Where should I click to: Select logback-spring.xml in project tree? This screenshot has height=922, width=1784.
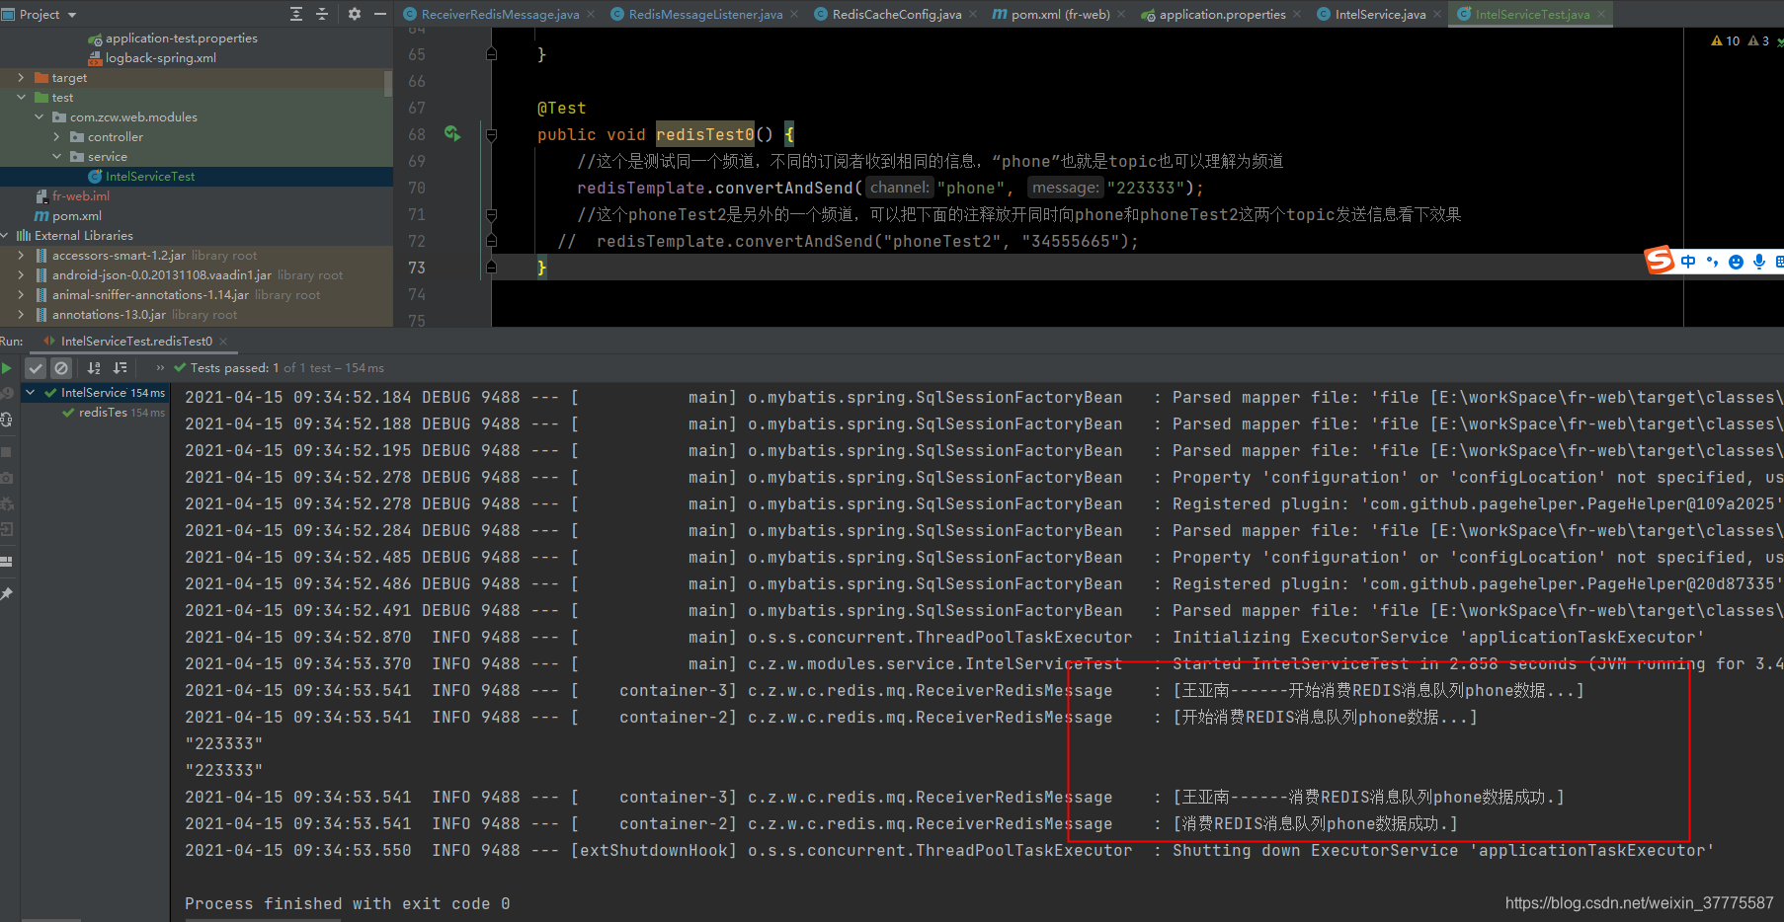(x=197, y=57)
